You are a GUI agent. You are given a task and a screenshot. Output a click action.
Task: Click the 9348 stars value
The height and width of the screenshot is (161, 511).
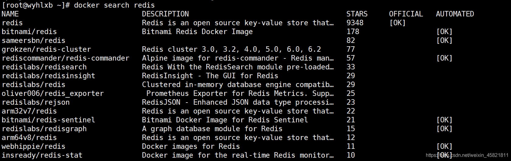pos(355,23)
